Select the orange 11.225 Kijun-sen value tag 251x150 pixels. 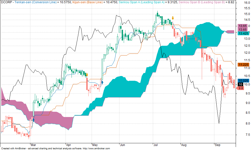(x=242, y=64)
